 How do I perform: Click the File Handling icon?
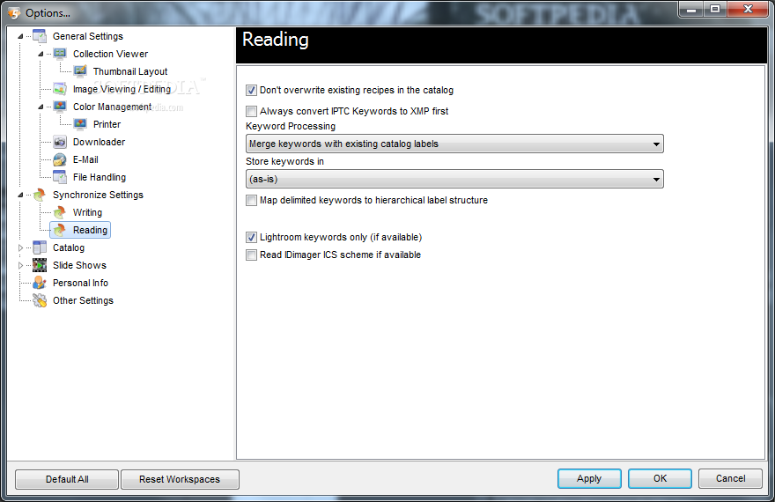(60, 177)
